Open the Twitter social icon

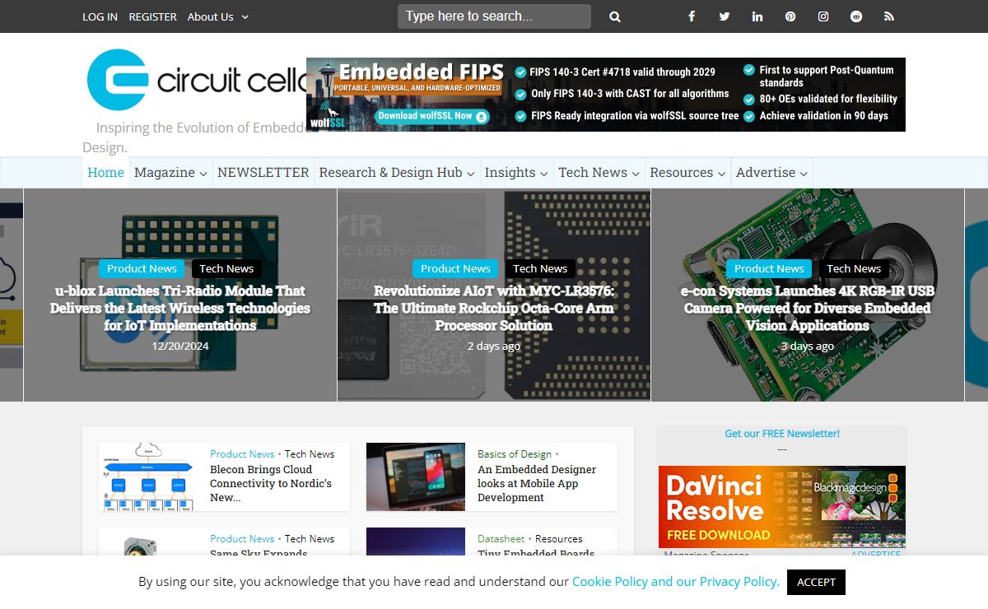(725, 16)
